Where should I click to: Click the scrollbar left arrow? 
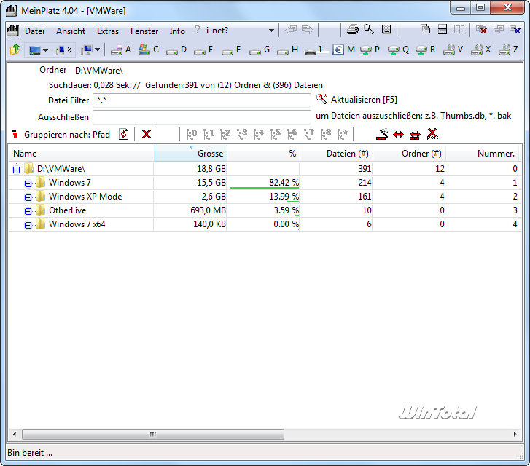pyautogui.click(x=14, y=434)
